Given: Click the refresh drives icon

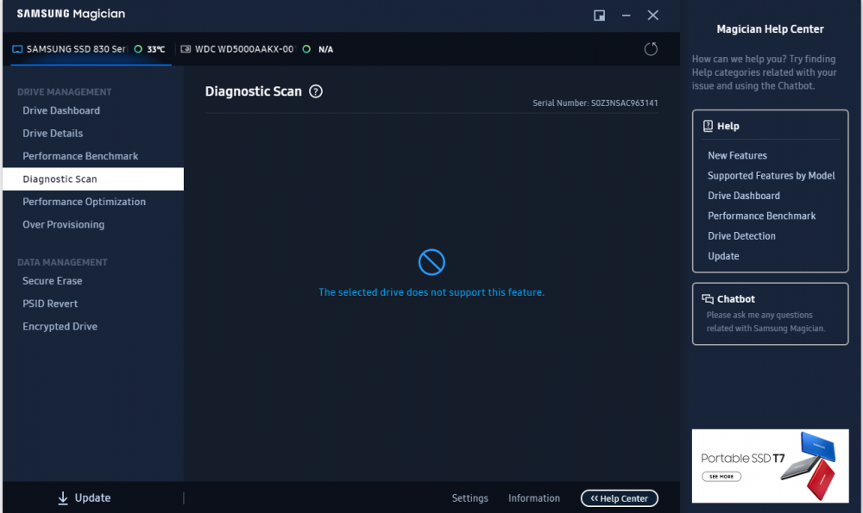Looking at the screenshot, I should [x=651, y=49].
